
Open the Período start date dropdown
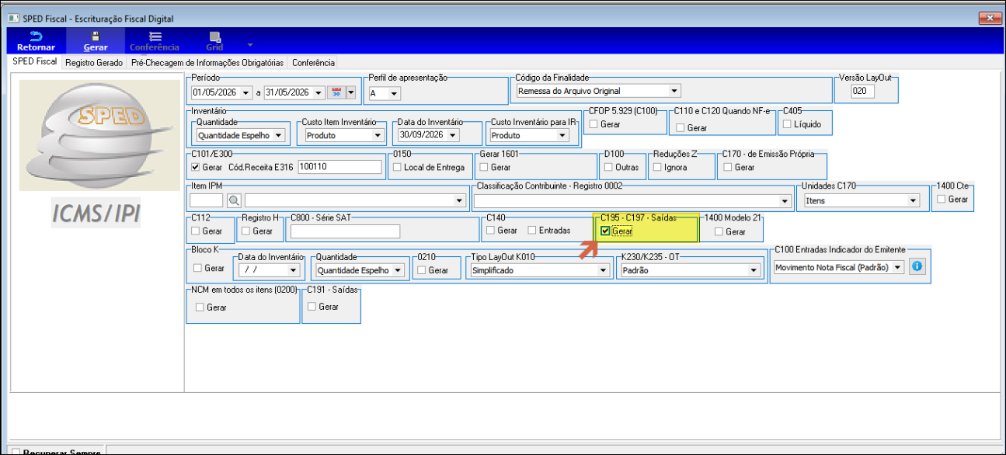pos(247,92)
